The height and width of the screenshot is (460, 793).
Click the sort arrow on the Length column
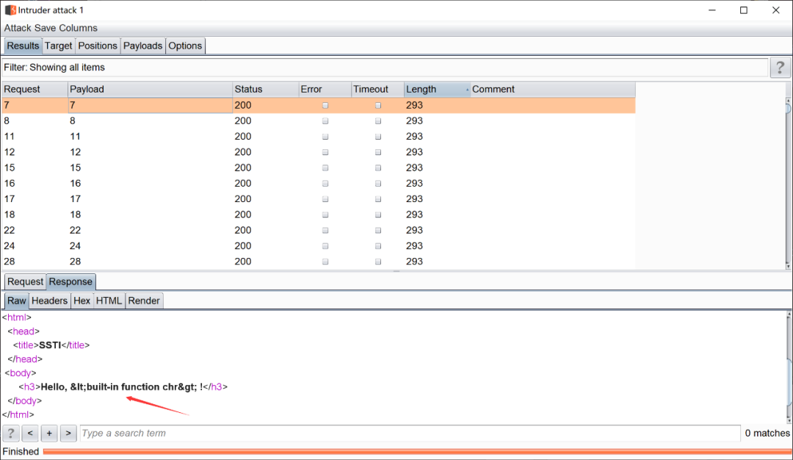click(x=467, y=89)
